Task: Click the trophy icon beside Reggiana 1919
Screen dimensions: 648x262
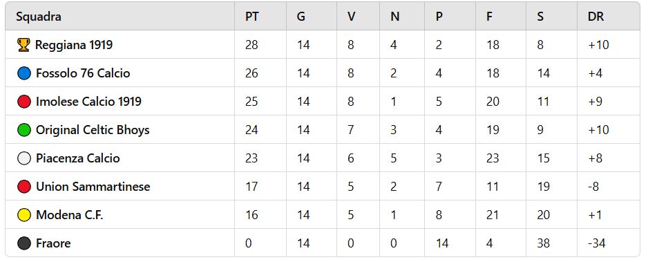Action: pyautogui.click(x=24, y=45)
